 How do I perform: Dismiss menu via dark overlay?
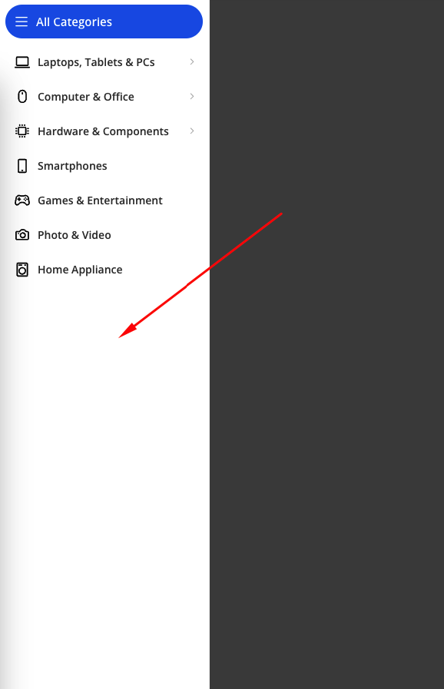coord(326,439)
